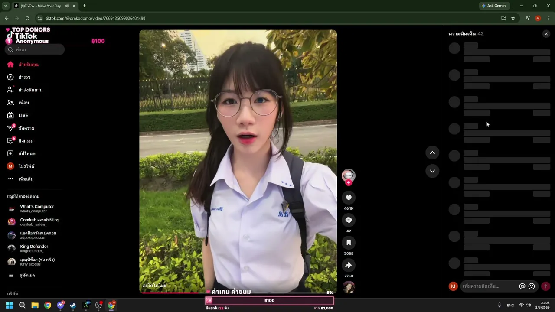Click the video progress bar
The height and width of the screenshot is (312, 555).
pos(238,293)
